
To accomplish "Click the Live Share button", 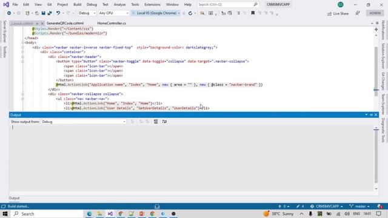I will [338, 13].
